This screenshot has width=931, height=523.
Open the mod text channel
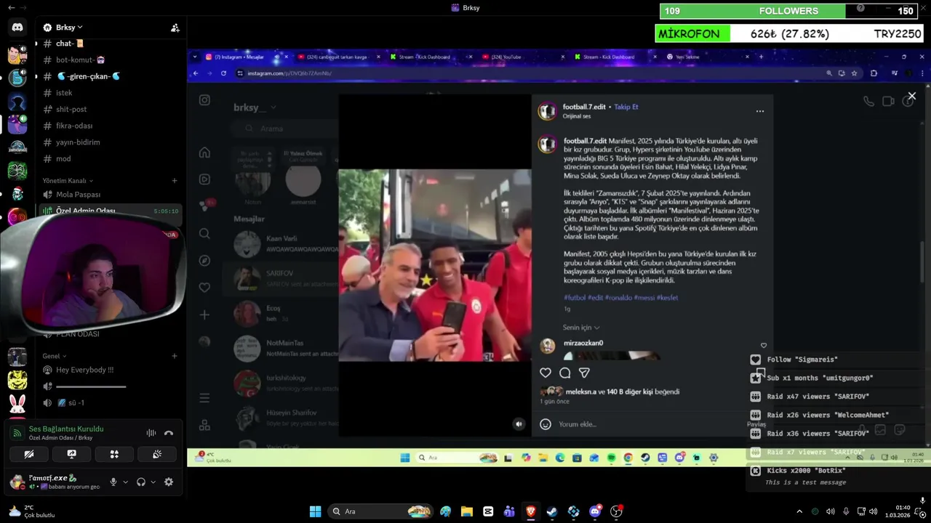point(63,158)
